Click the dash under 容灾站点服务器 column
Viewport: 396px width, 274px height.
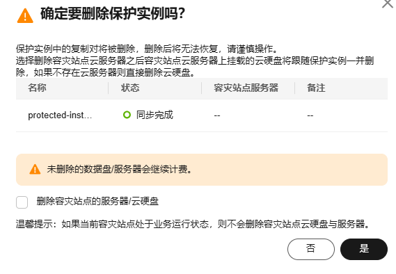coord(217,116)
